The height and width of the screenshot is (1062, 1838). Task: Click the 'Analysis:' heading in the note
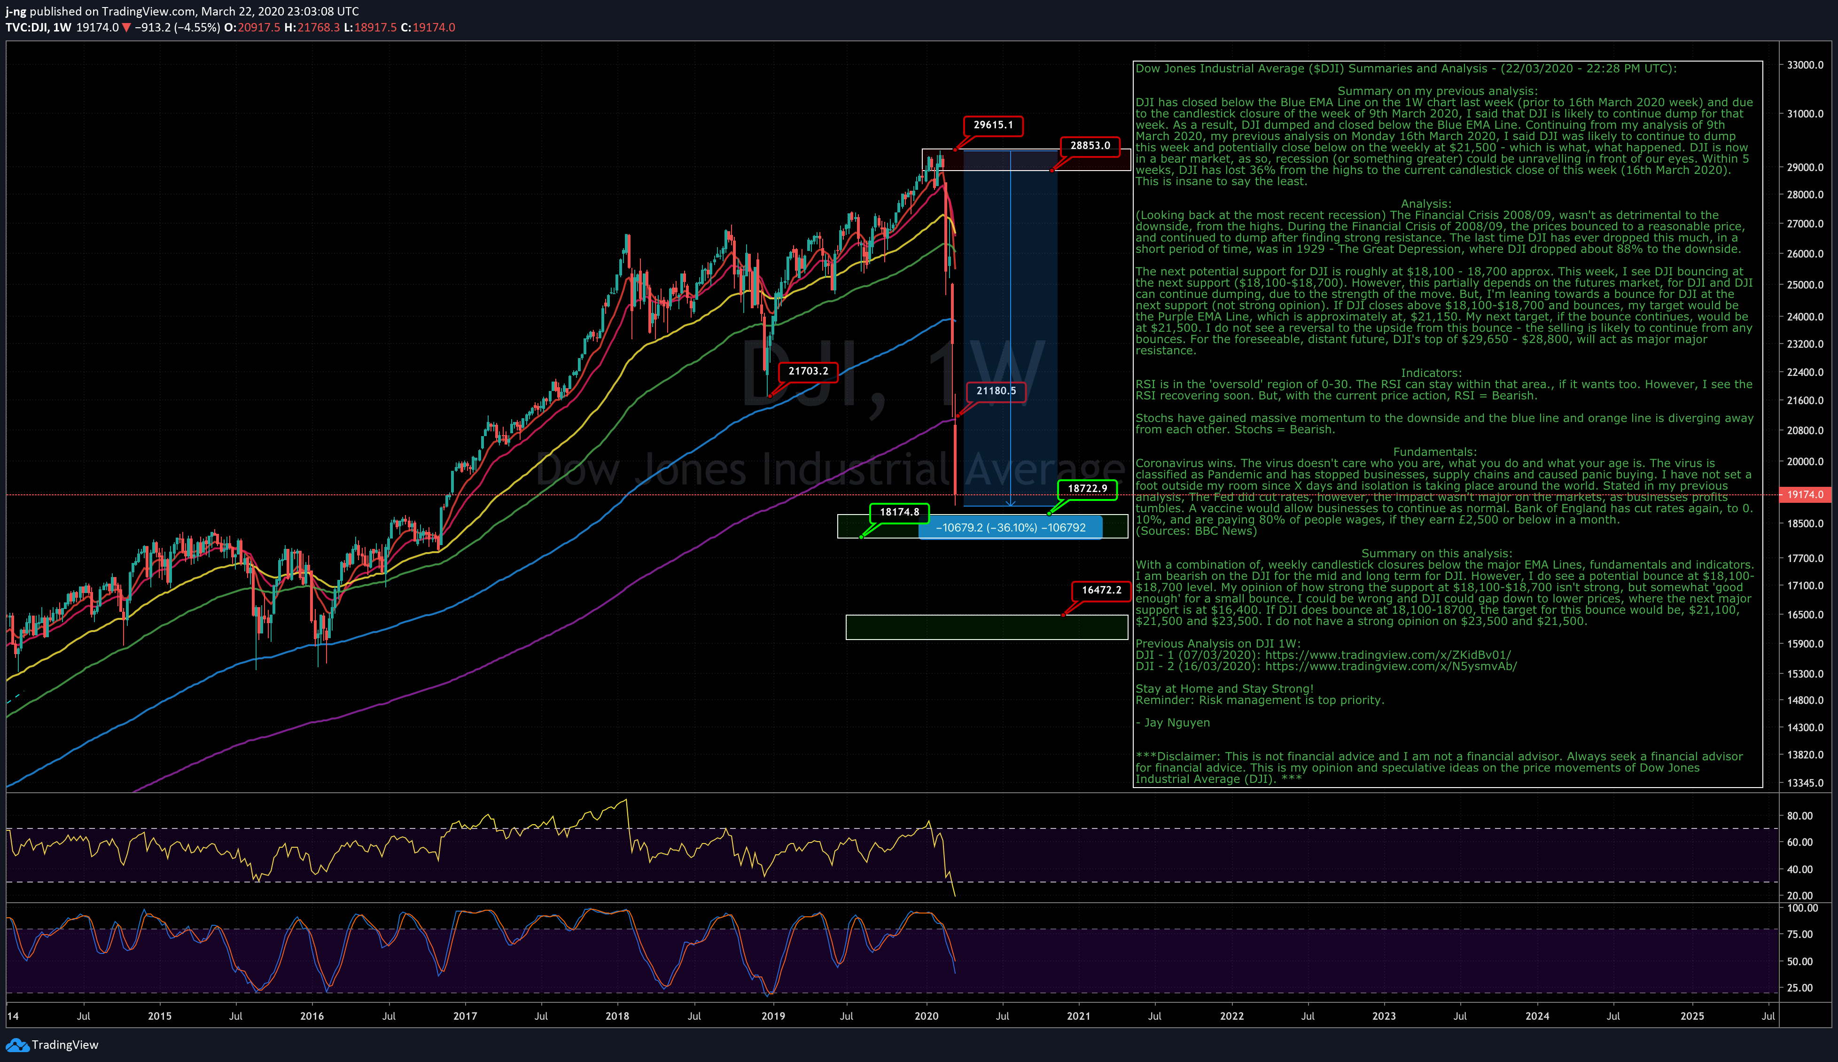(1425, 203)
